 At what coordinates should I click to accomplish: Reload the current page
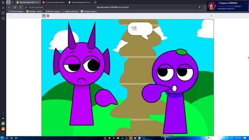coord(21,7)
